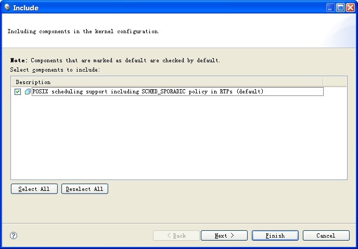Click the Include title bar text

click(26, 8)
